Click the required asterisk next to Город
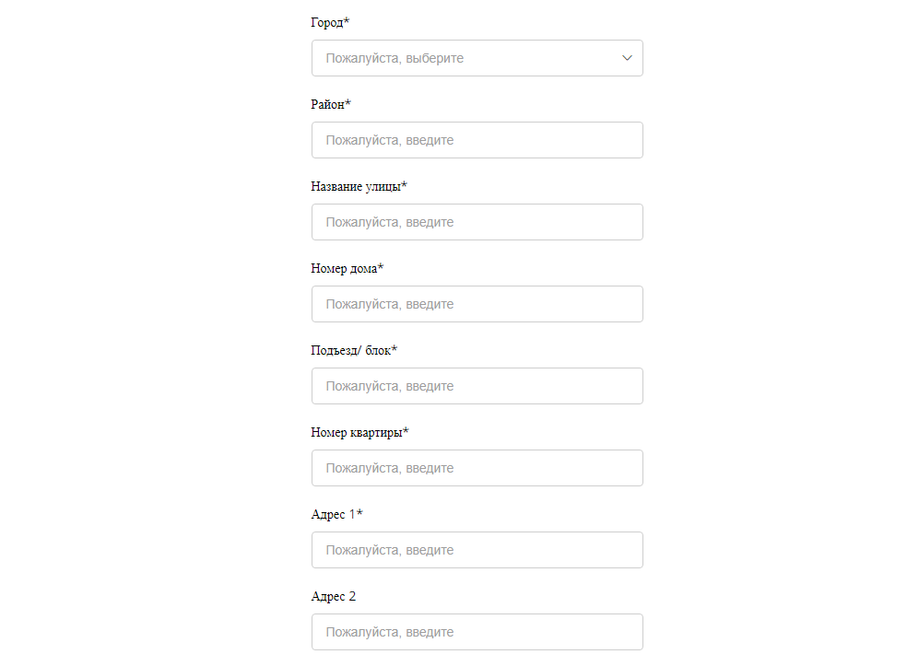The image size is (907, 666). click(347, 21)
